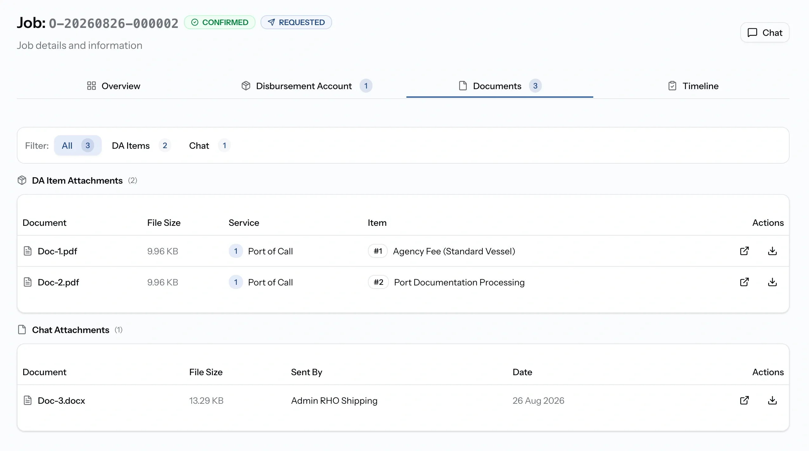Open Doc-1.pdf in new tab

744,251
